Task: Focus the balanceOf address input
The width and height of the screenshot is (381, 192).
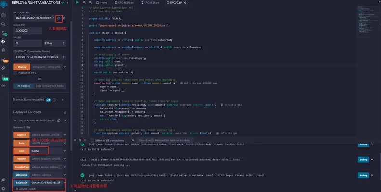Action: (46, 183)
